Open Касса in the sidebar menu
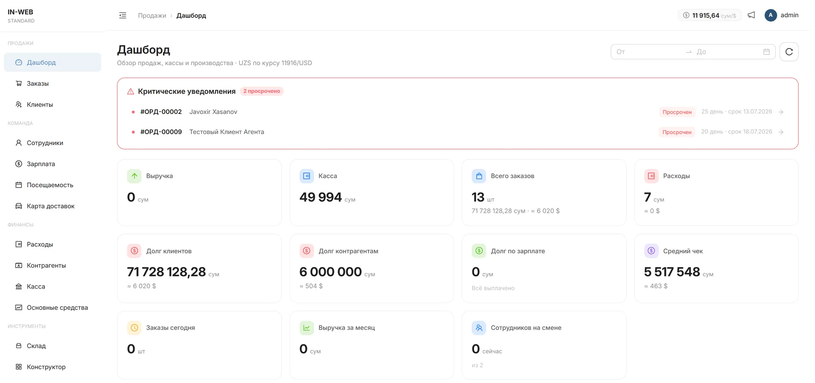The width and height of the screenshot is (815, 383). click(x=52, y=286)
